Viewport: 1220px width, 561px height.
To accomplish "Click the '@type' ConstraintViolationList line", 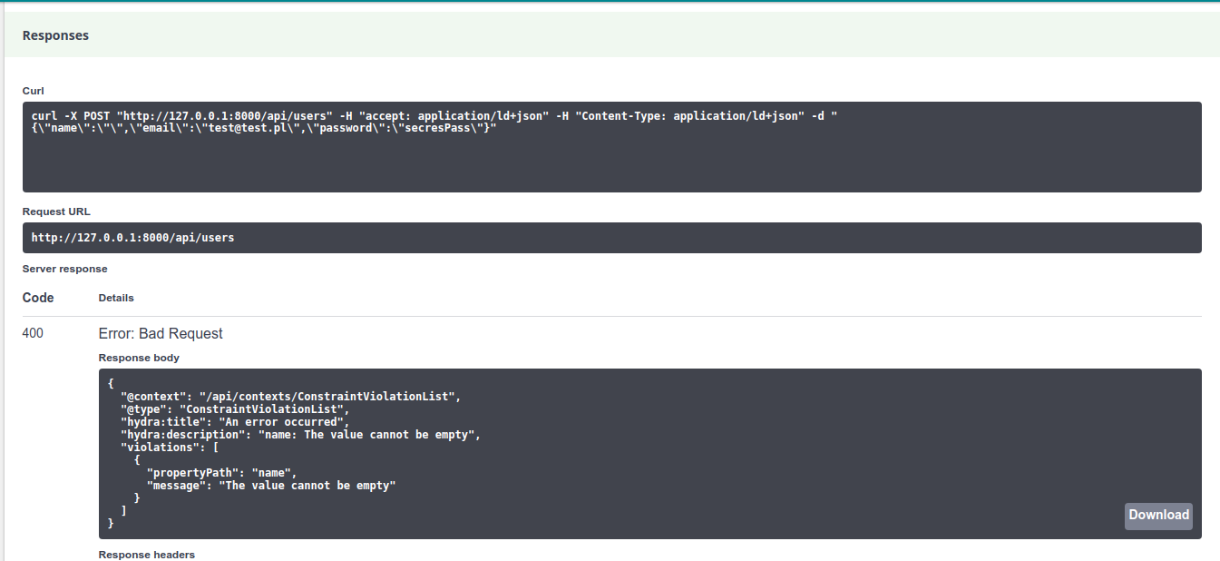I will point(235,409).
